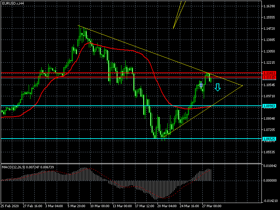
Task: Click the 1.12215 price axis value
Action: coord(269,63)
